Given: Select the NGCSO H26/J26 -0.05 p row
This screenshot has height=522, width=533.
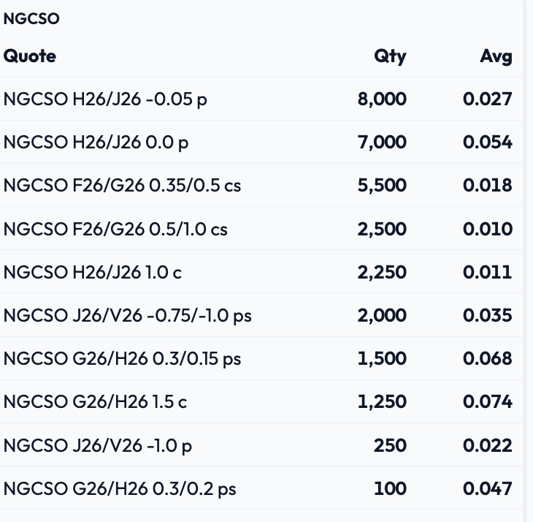Looking at the screenshot, I should point(261,99).
